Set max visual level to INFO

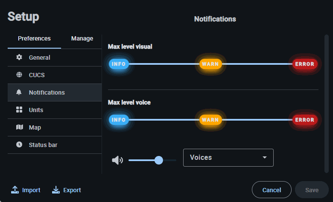[x=118, y=64]
